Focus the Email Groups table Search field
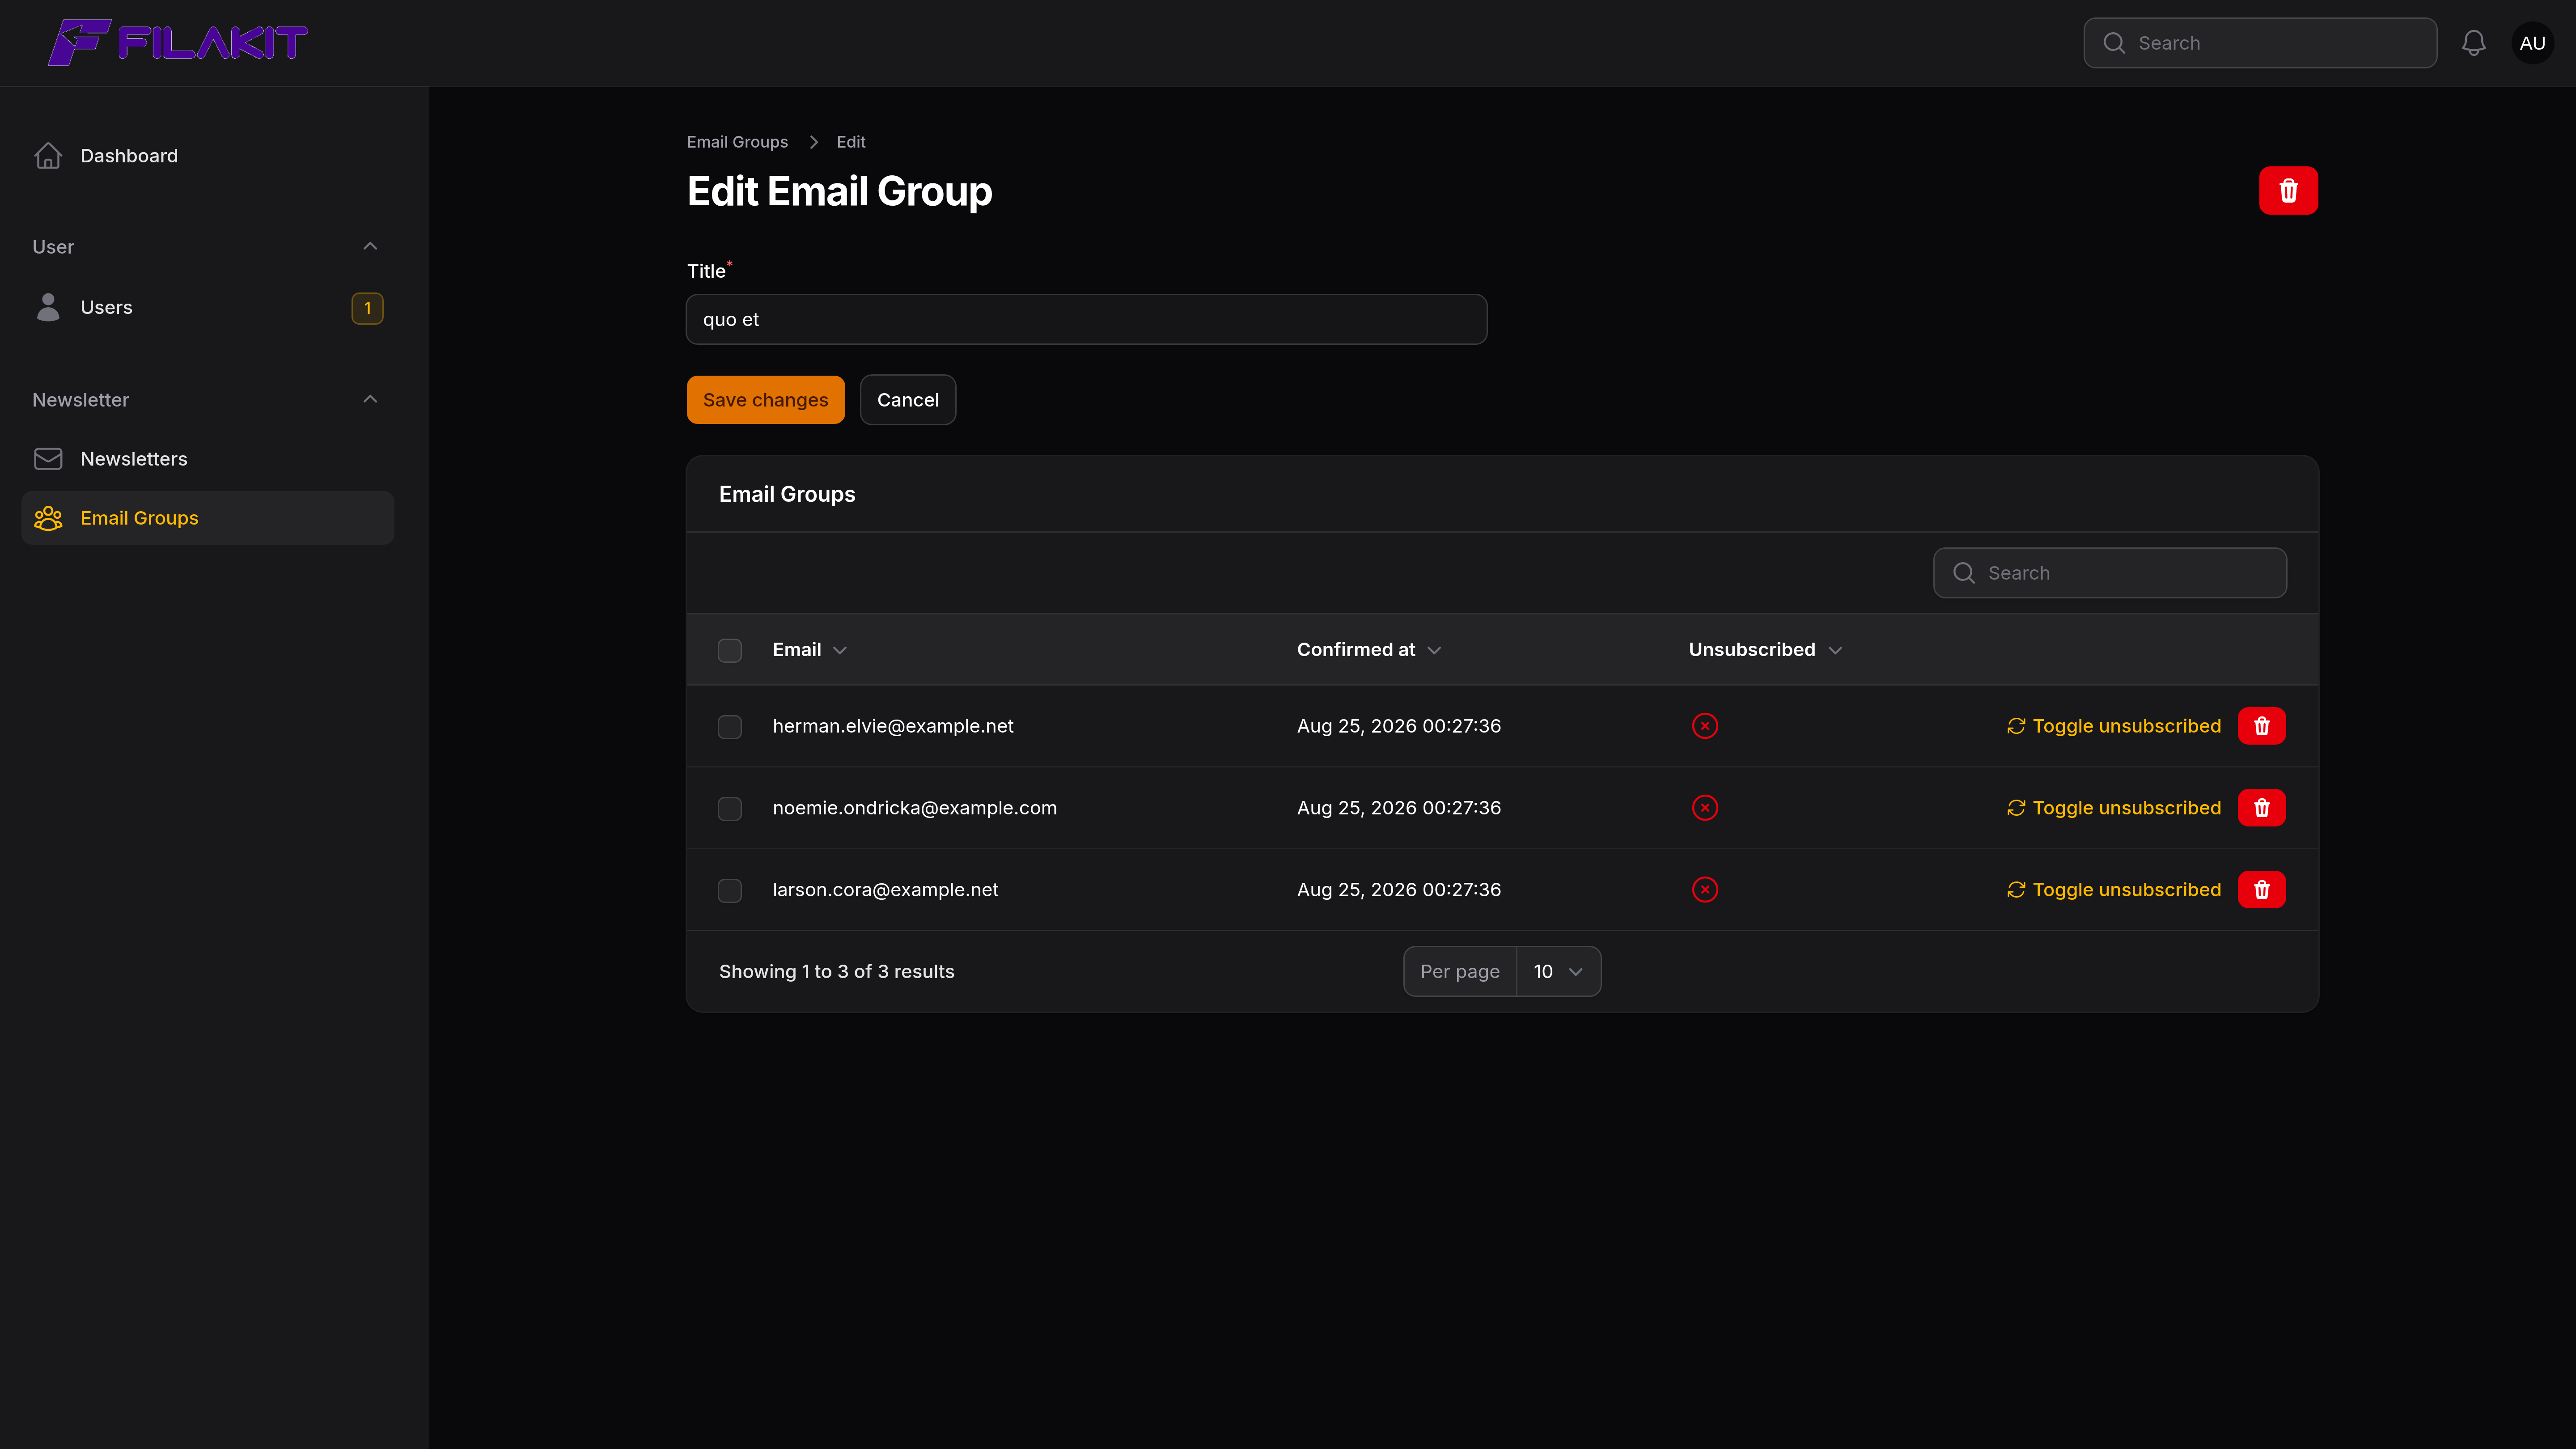 click(x=2110, y=573)
